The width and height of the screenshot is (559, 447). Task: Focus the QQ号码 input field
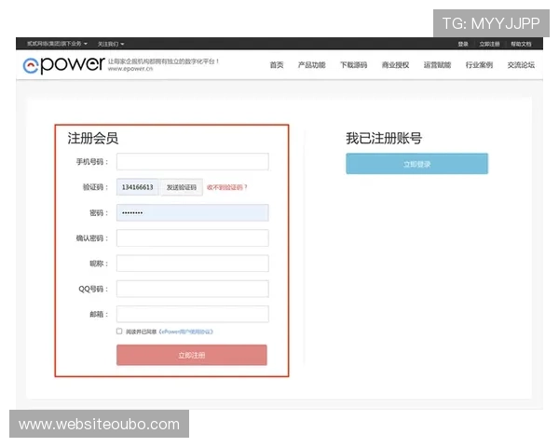193,289
